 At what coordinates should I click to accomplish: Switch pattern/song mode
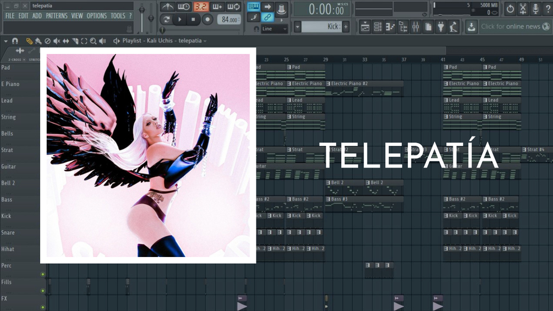(167, 19)
